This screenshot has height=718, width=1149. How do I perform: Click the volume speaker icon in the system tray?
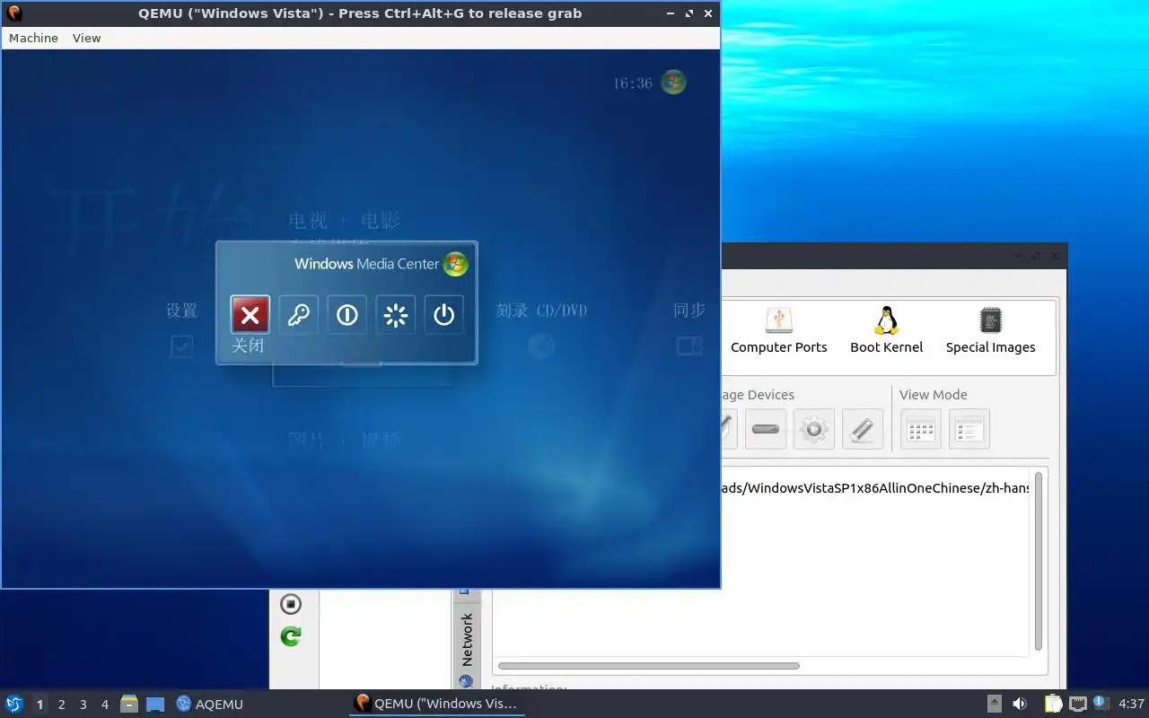pos(1020,704)
